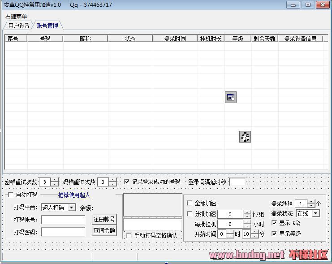Increase 登录线程 count up arrow
Image resolution: width=332 pixels, height=264 pixels.
point(311,202)
